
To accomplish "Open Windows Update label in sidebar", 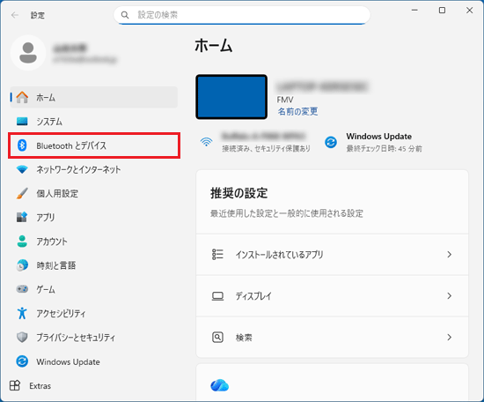I will [68, 361].
